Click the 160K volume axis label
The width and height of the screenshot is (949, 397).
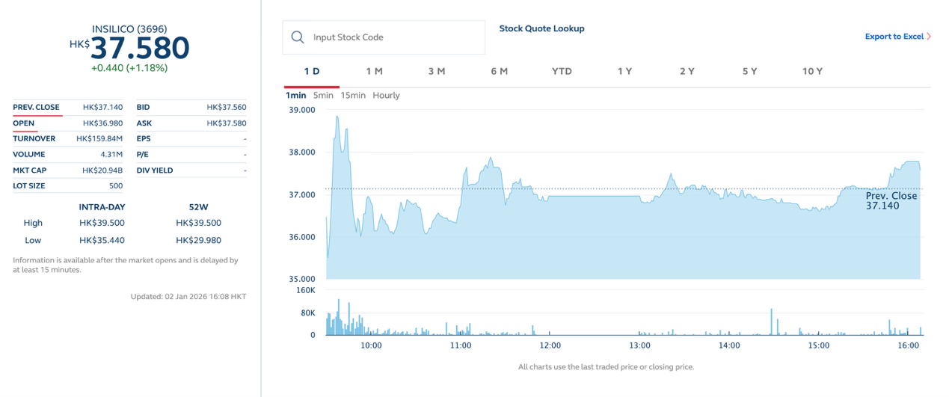tap(306, 289)
